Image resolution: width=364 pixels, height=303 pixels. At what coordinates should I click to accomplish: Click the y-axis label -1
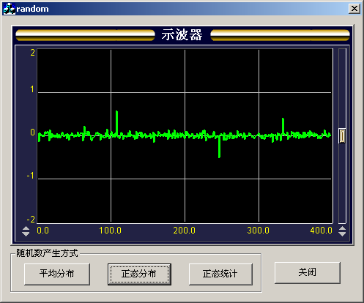click(x=31, y=176)
